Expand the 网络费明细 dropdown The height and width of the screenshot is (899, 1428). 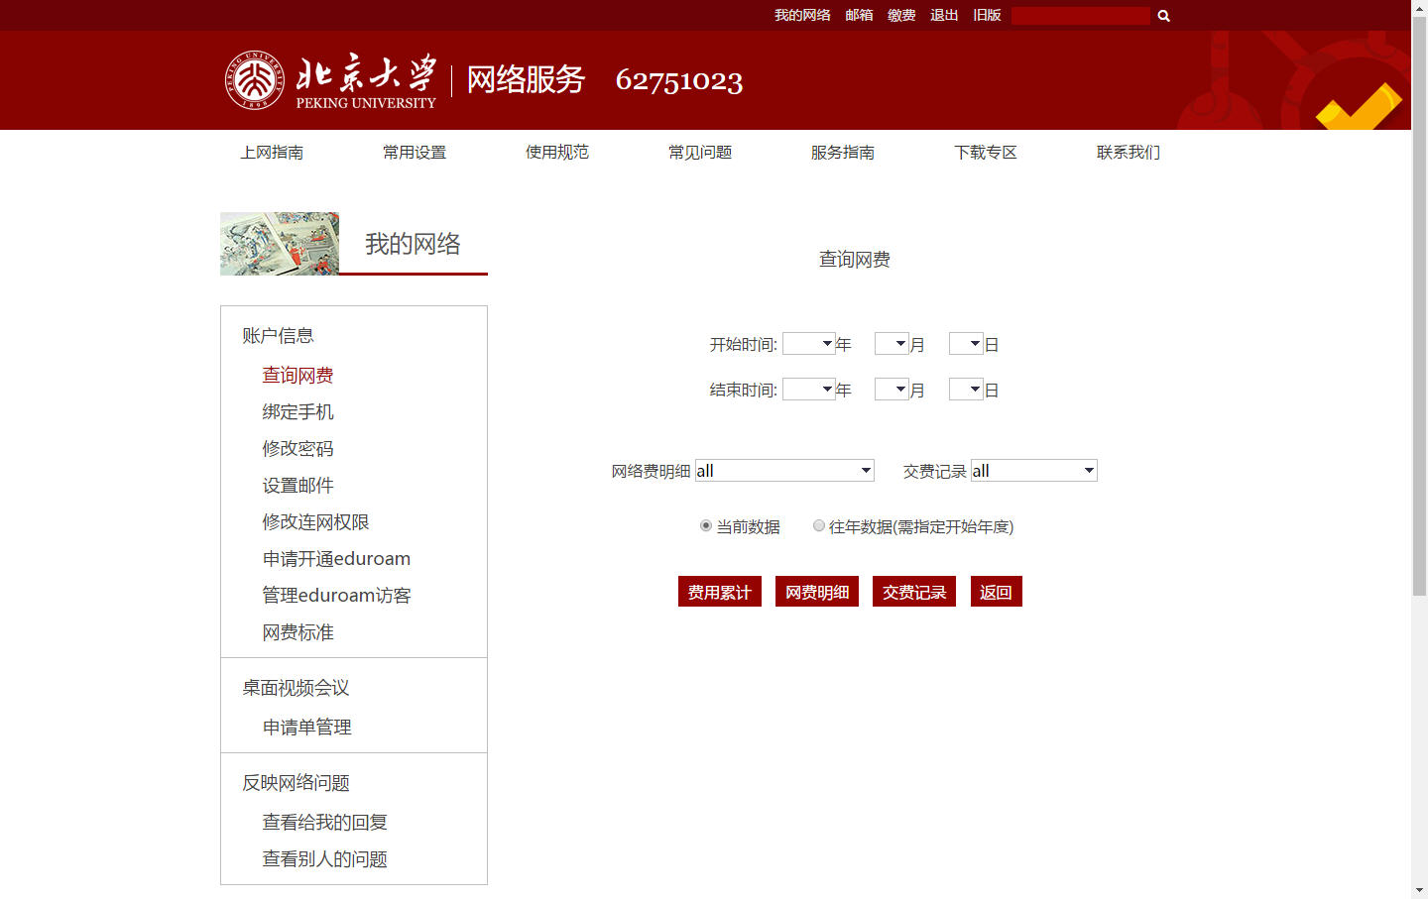pyautogui.click(x=783, y=471)
